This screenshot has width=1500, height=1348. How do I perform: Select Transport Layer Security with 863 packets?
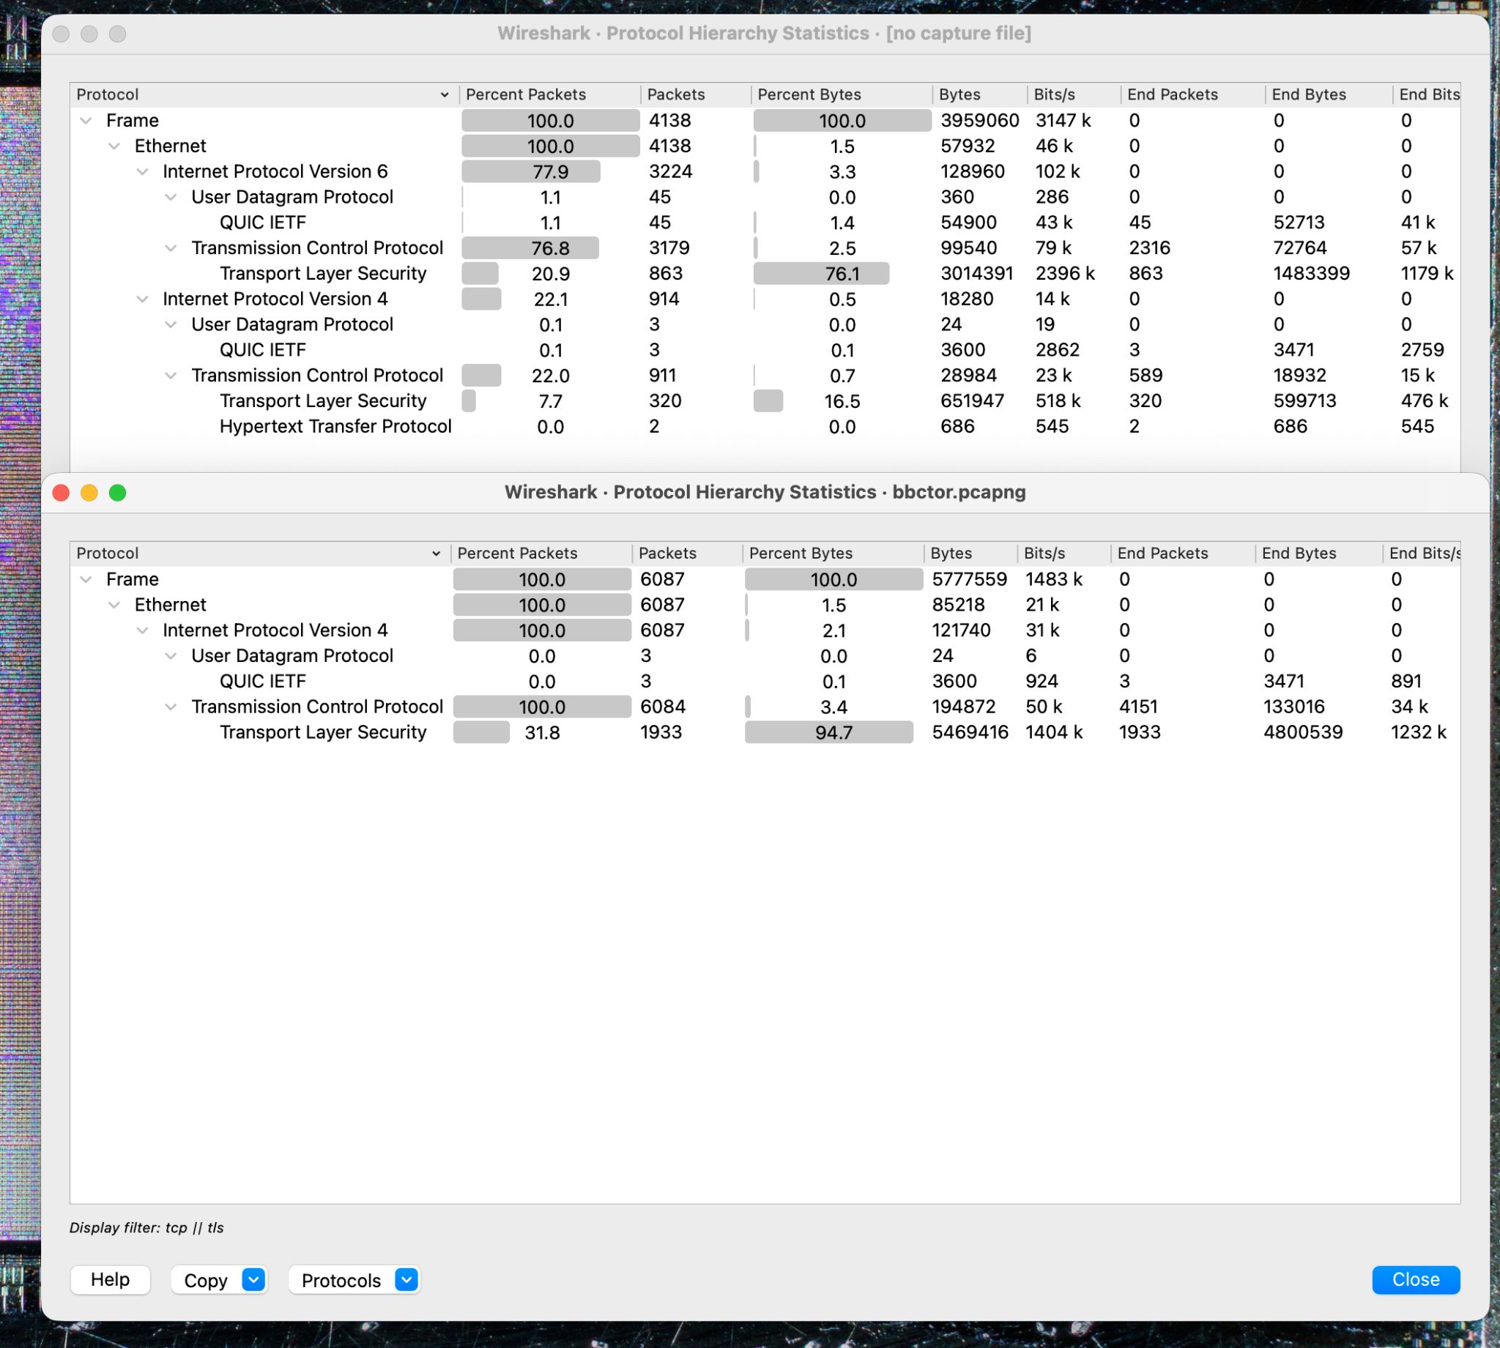pos(765,273)
